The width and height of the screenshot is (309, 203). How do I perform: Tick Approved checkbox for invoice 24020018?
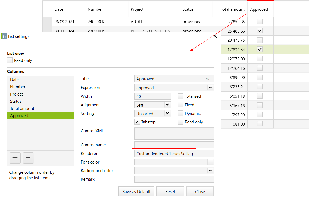point(260,22)
